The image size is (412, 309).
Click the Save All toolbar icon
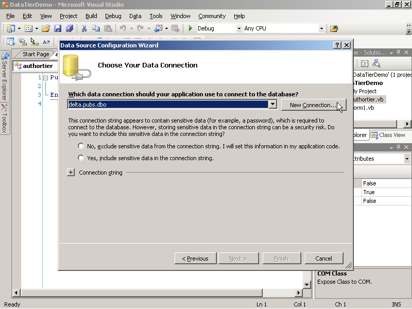(x=70, y=28)
